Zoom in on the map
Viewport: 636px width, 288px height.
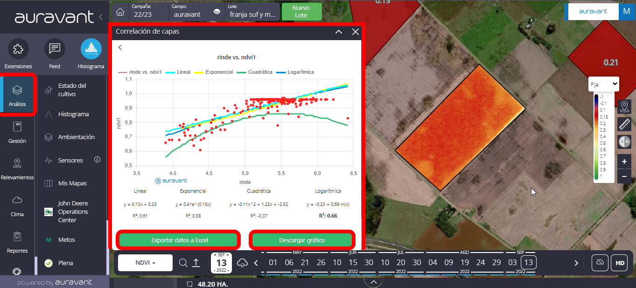point(624,162)
